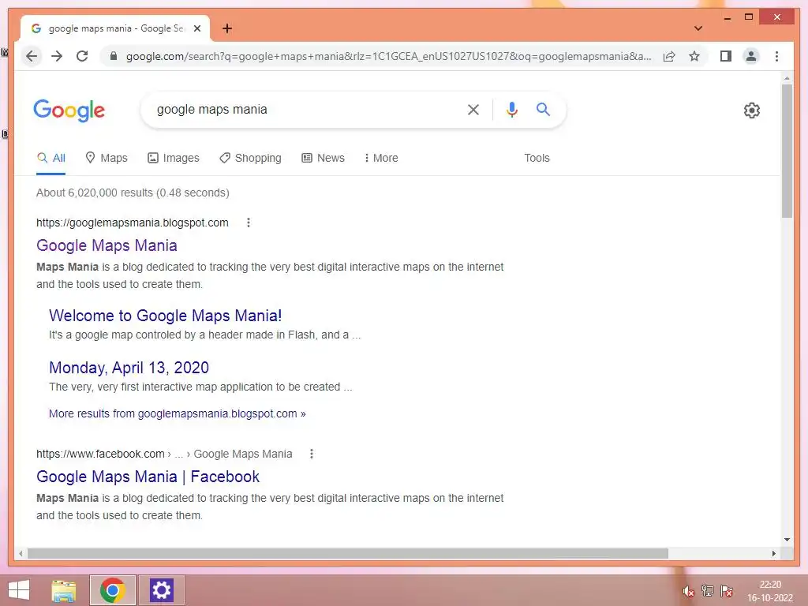Click the https://googlemapsmania.blogspot.com URL text
The height and width of the screenshot is (606, 808).
pyautogui.click(x=133, y=223)
